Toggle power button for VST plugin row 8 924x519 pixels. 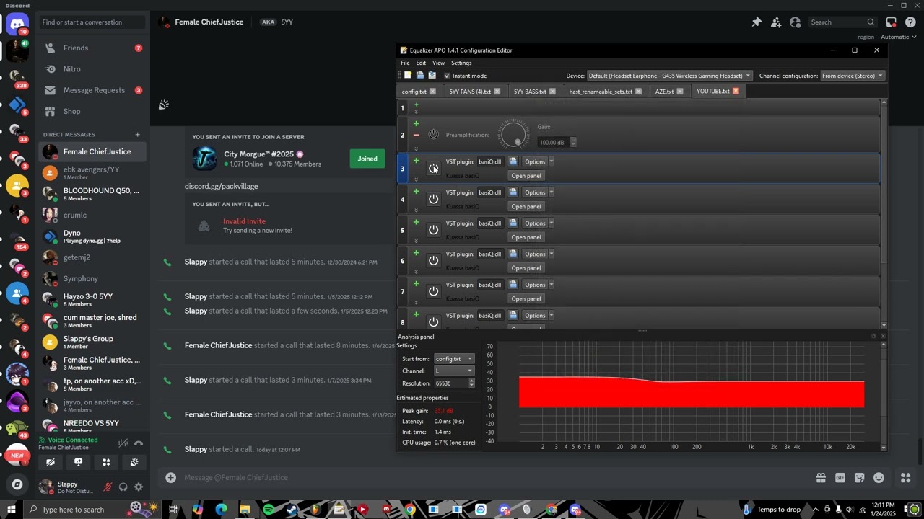(x=433, y=321)
